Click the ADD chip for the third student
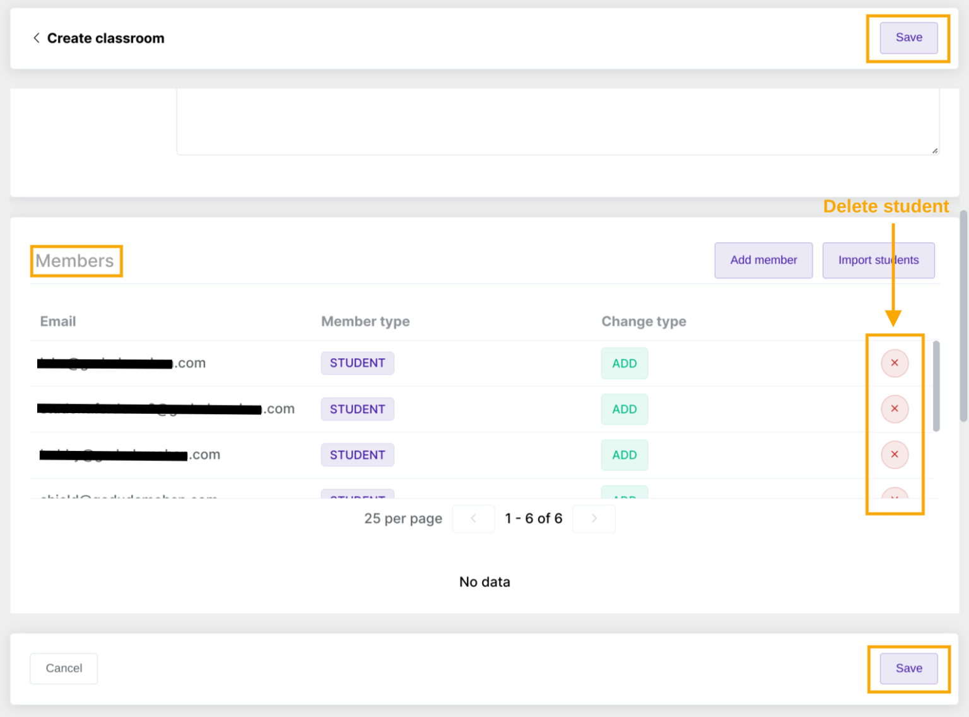Image resolution: width=969 pixels, height=717 pixels. [624, 455]
